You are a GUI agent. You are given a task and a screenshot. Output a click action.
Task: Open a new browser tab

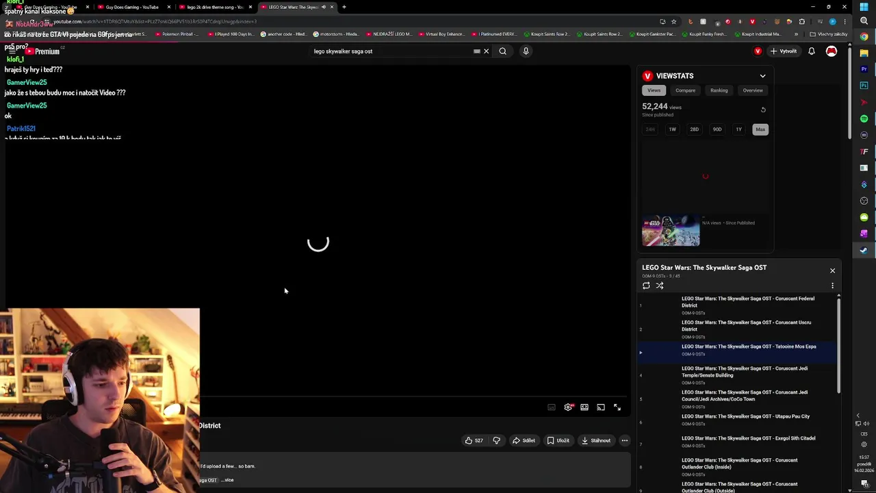(344, 7)
